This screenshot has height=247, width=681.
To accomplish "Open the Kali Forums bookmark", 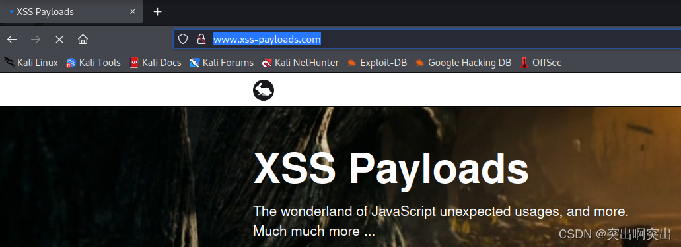I will coord(221,63).
